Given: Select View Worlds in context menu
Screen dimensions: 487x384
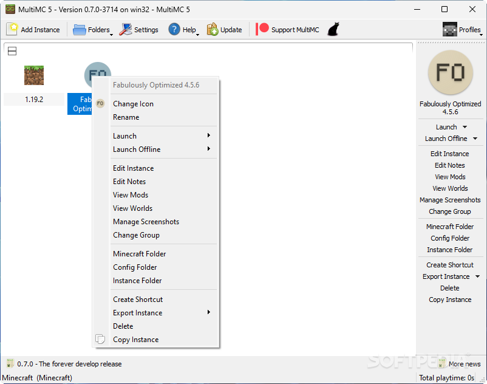Looking at the screenshot, I should 132,208.
